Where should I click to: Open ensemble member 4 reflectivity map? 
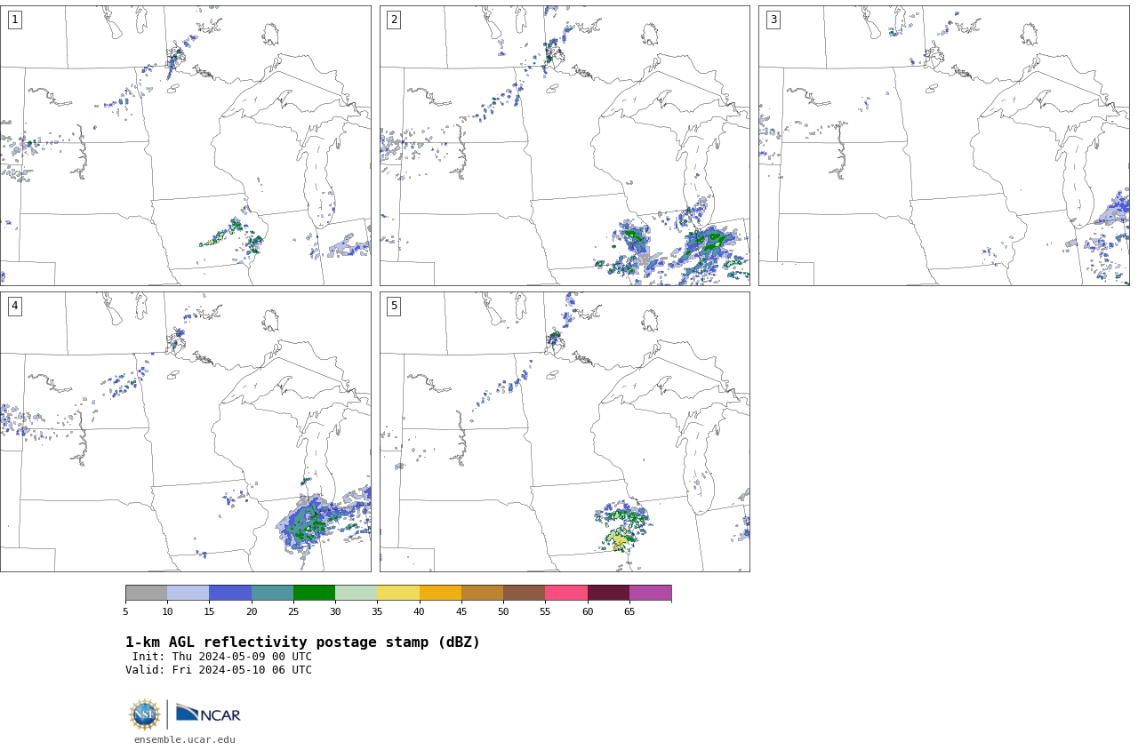coord(185,432)
